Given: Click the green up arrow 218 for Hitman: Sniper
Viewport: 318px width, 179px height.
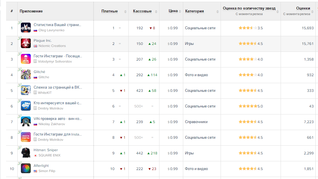Looking at the screenshot, I should (x=152, y=153).
